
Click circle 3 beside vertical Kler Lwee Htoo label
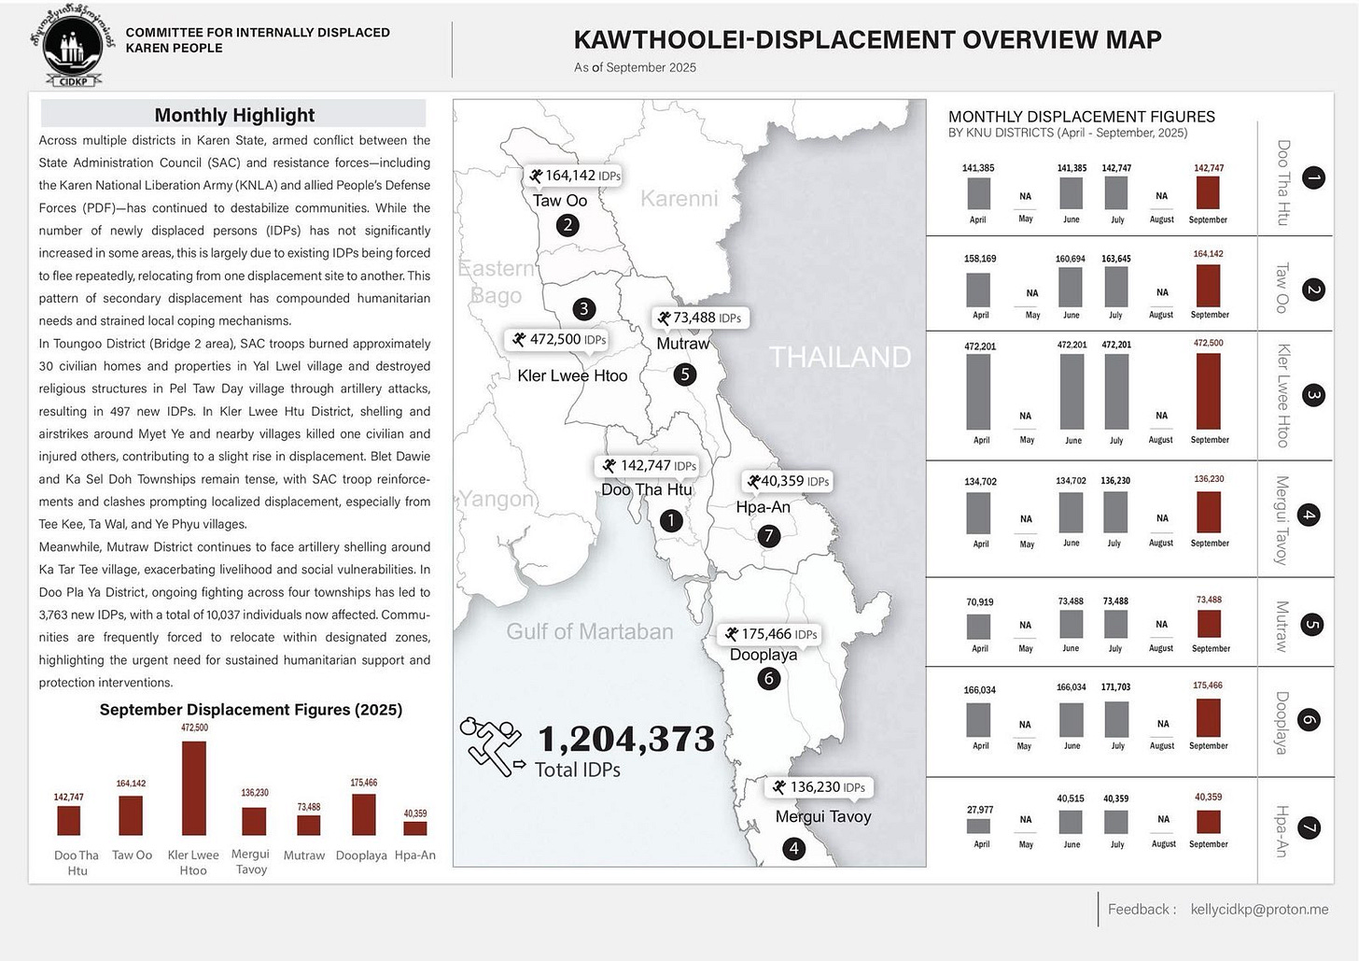(x=1312, y=395)
